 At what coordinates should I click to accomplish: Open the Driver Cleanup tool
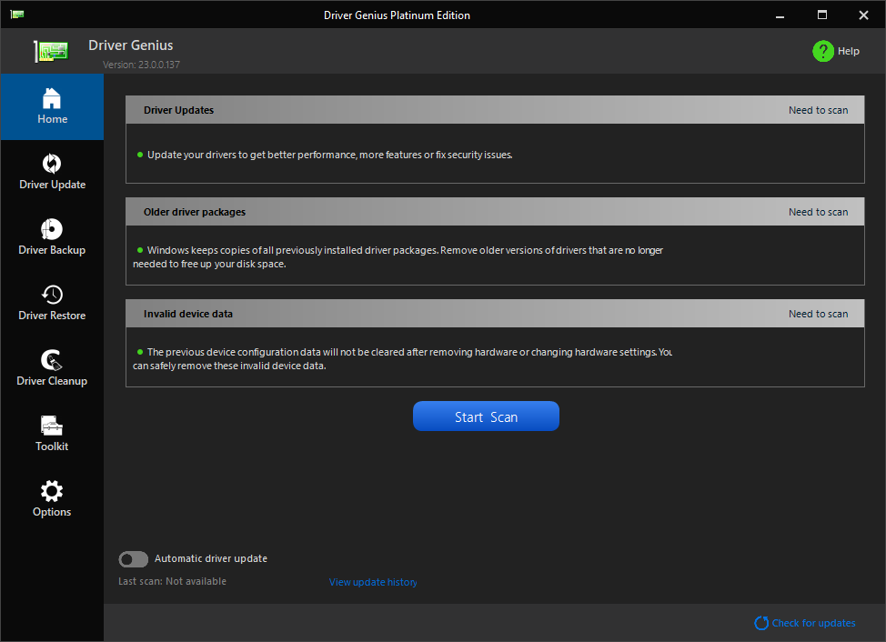pyautogui.click(x=52, y=368)
